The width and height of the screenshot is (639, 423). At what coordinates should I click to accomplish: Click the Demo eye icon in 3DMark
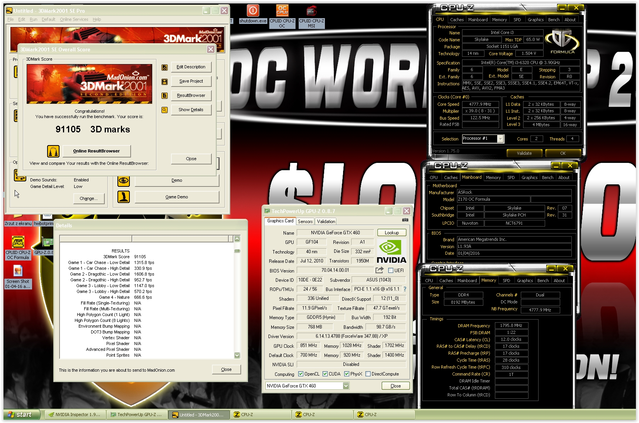(124, 180)
